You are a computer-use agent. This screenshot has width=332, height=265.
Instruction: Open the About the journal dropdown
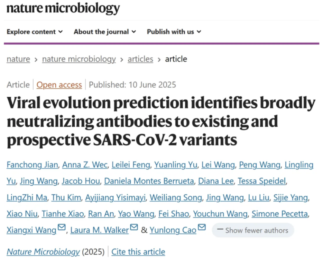105,32
